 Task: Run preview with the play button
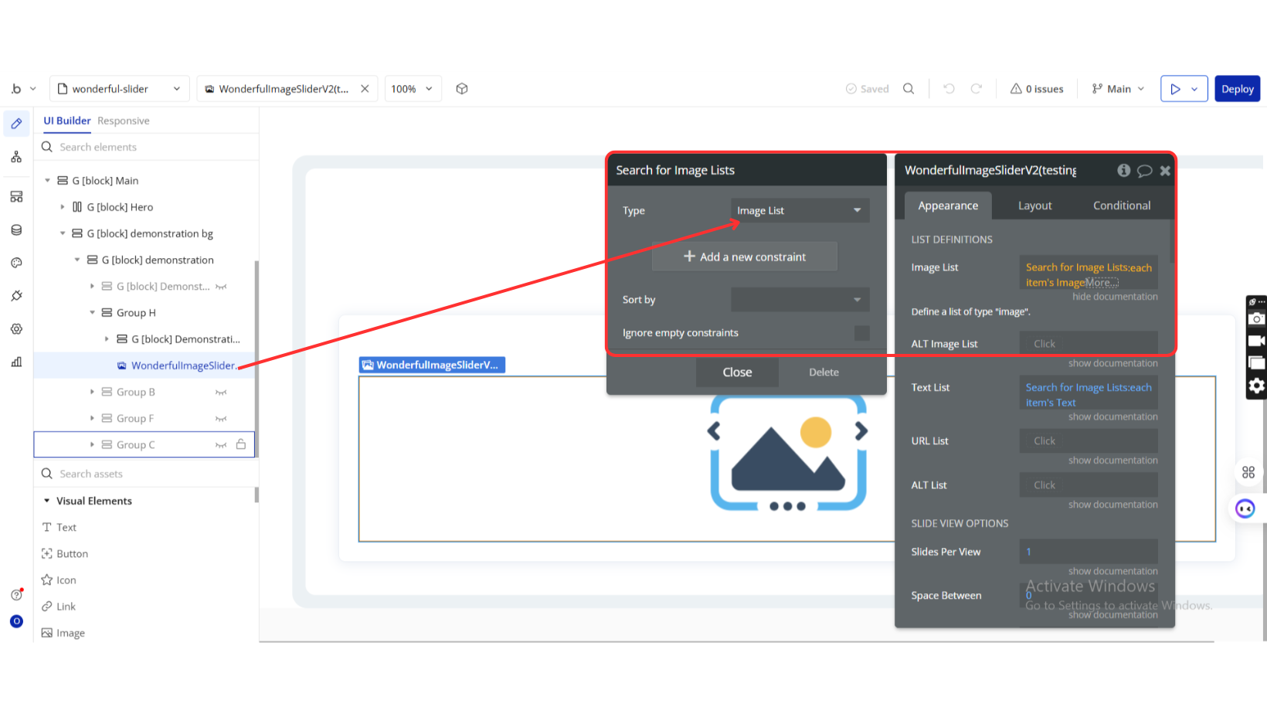pyautogui.click(x=1175, y=89)
